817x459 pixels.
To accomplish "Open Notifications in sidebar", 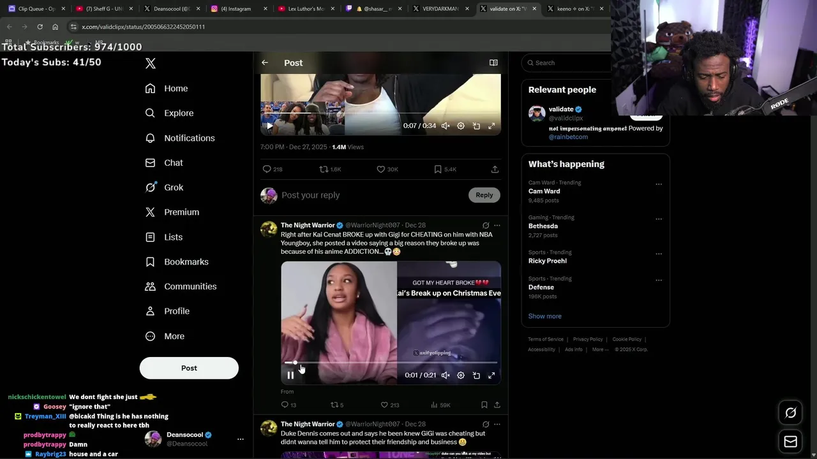I will click(180, 138).
